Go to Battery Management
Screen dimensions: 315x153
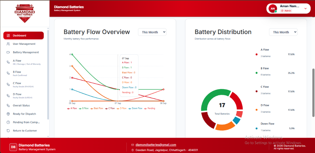click(23, 52)
